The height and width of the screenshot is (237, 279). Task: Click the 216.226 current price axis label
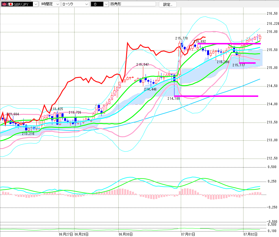coord(273,23)
